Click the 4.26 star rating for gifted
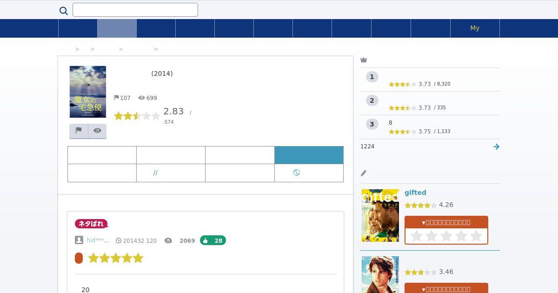Screen dimensions: 558x293 (x=421, y=205)
